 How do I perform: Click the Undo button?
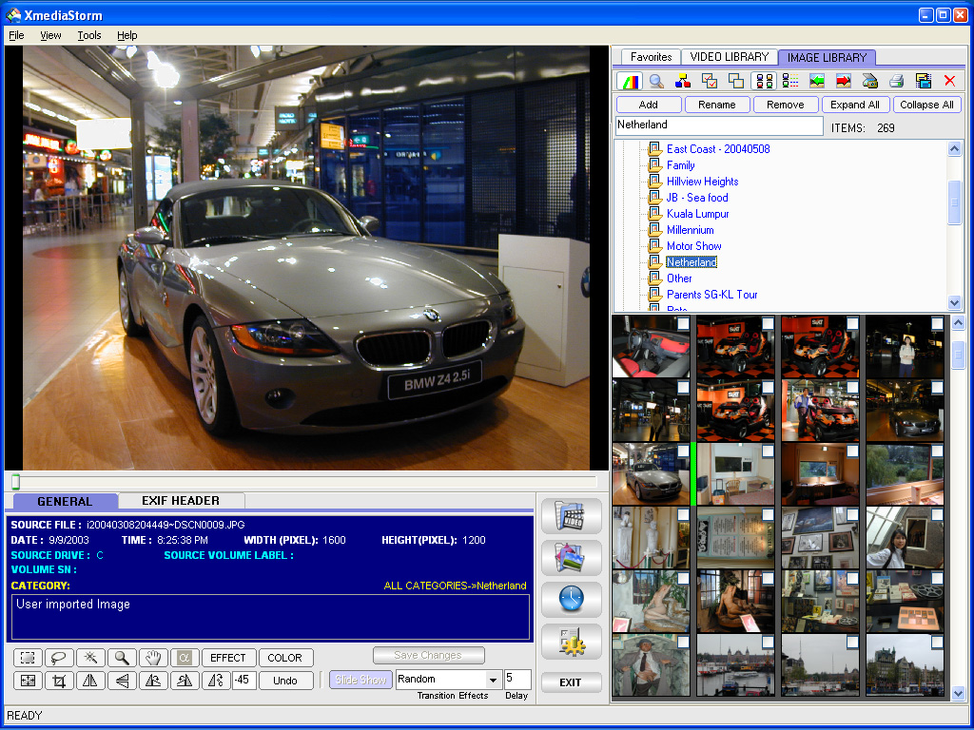pyautogui.click(x=285, y=681)
